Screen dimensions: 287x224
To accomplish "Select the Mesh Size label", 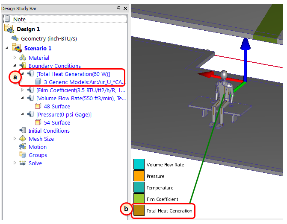I will pos(41,139).
